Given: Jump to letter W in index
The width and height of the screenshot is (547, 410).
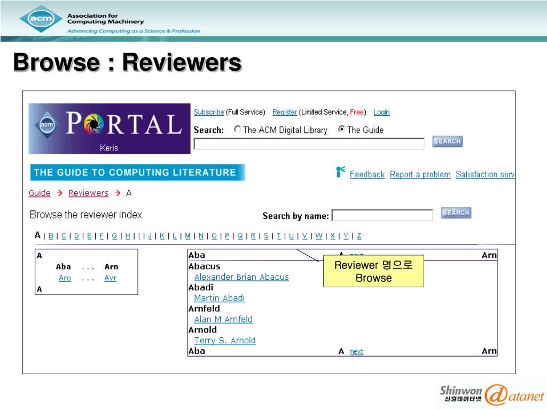Looking at the screenshot, I should coord(319,236).
